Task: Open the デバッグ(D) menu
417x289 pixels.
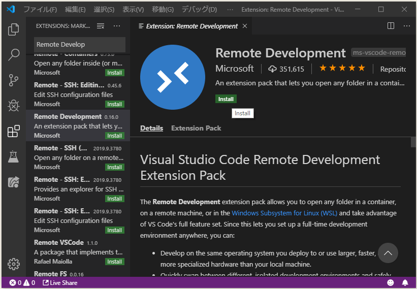Action: point(199,10)
